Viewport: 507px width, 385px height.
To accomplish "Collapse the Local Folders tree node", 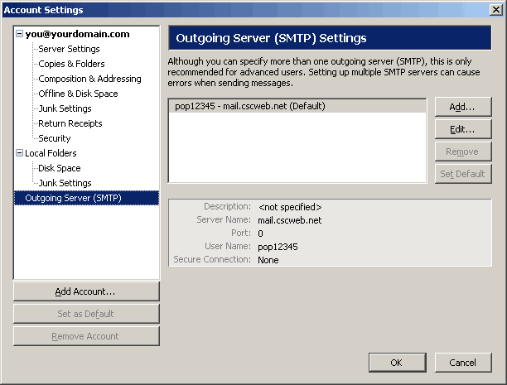I will tap(19, 154).
